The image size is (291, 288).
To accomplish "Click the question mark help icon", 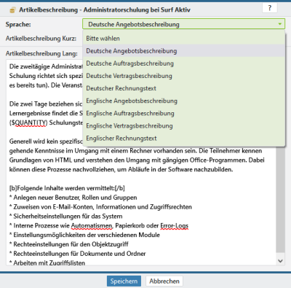I will coord(270,8).
